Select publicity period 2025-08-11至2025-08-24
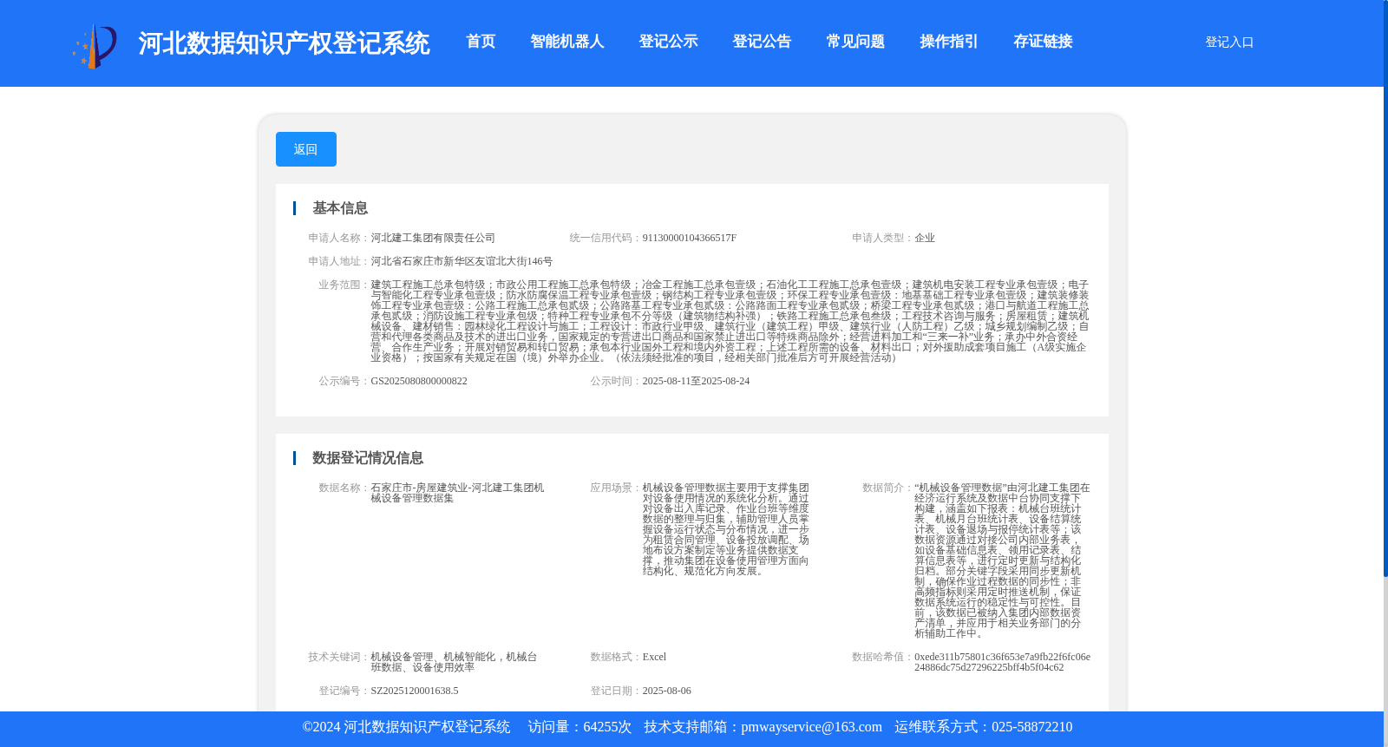This screenshot has width=1388, height=747. point(696,381)
